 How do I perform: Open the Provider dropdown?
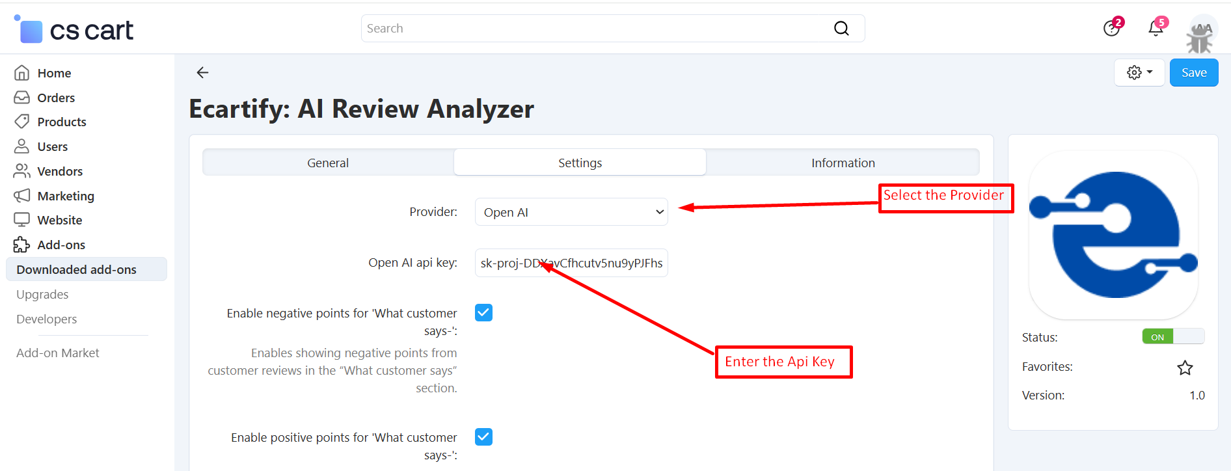click(571, 212)
